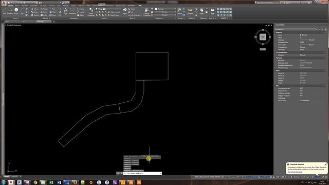Collapse the 3D Visualization section in Properties
The image size is (329, 185).
[x=324, y=52]
